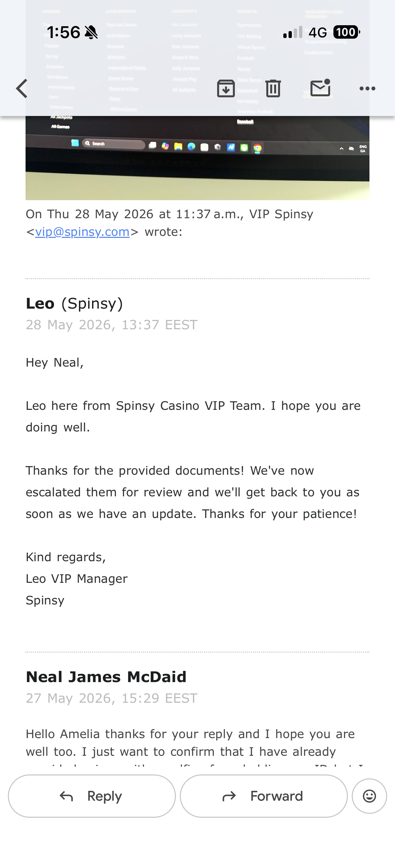Tap the reply arrow icon inside the Reply button
This screenshot has width=395, height=859.
click(66, 796)
